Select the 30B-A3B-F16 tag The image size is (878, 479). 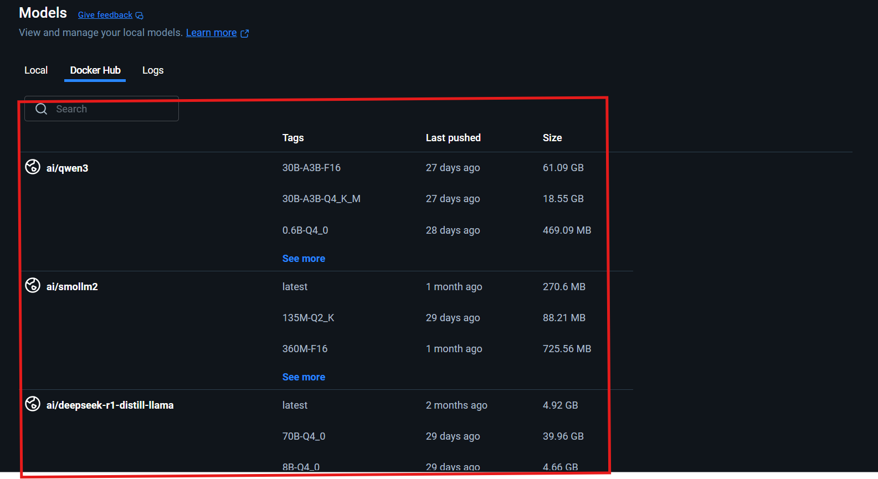point(311,168)
